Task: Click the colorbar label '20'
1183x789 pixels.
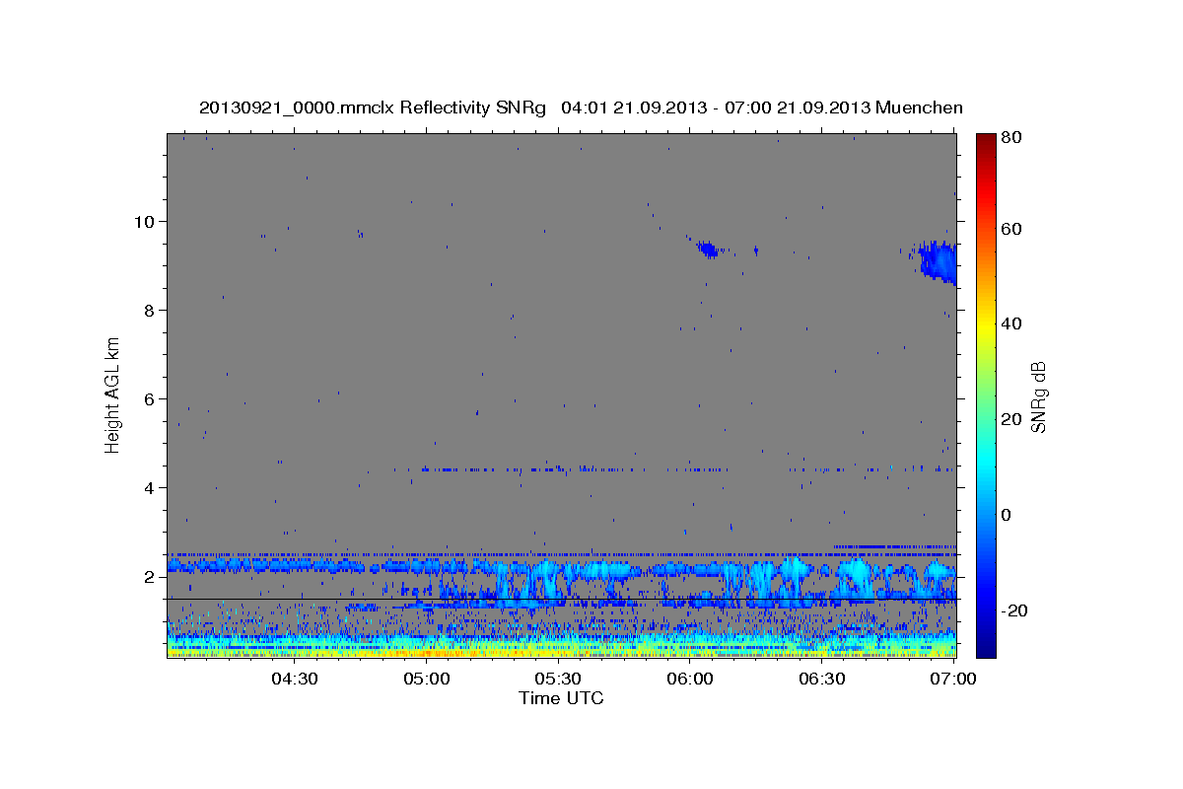Action: [1013, 419]
